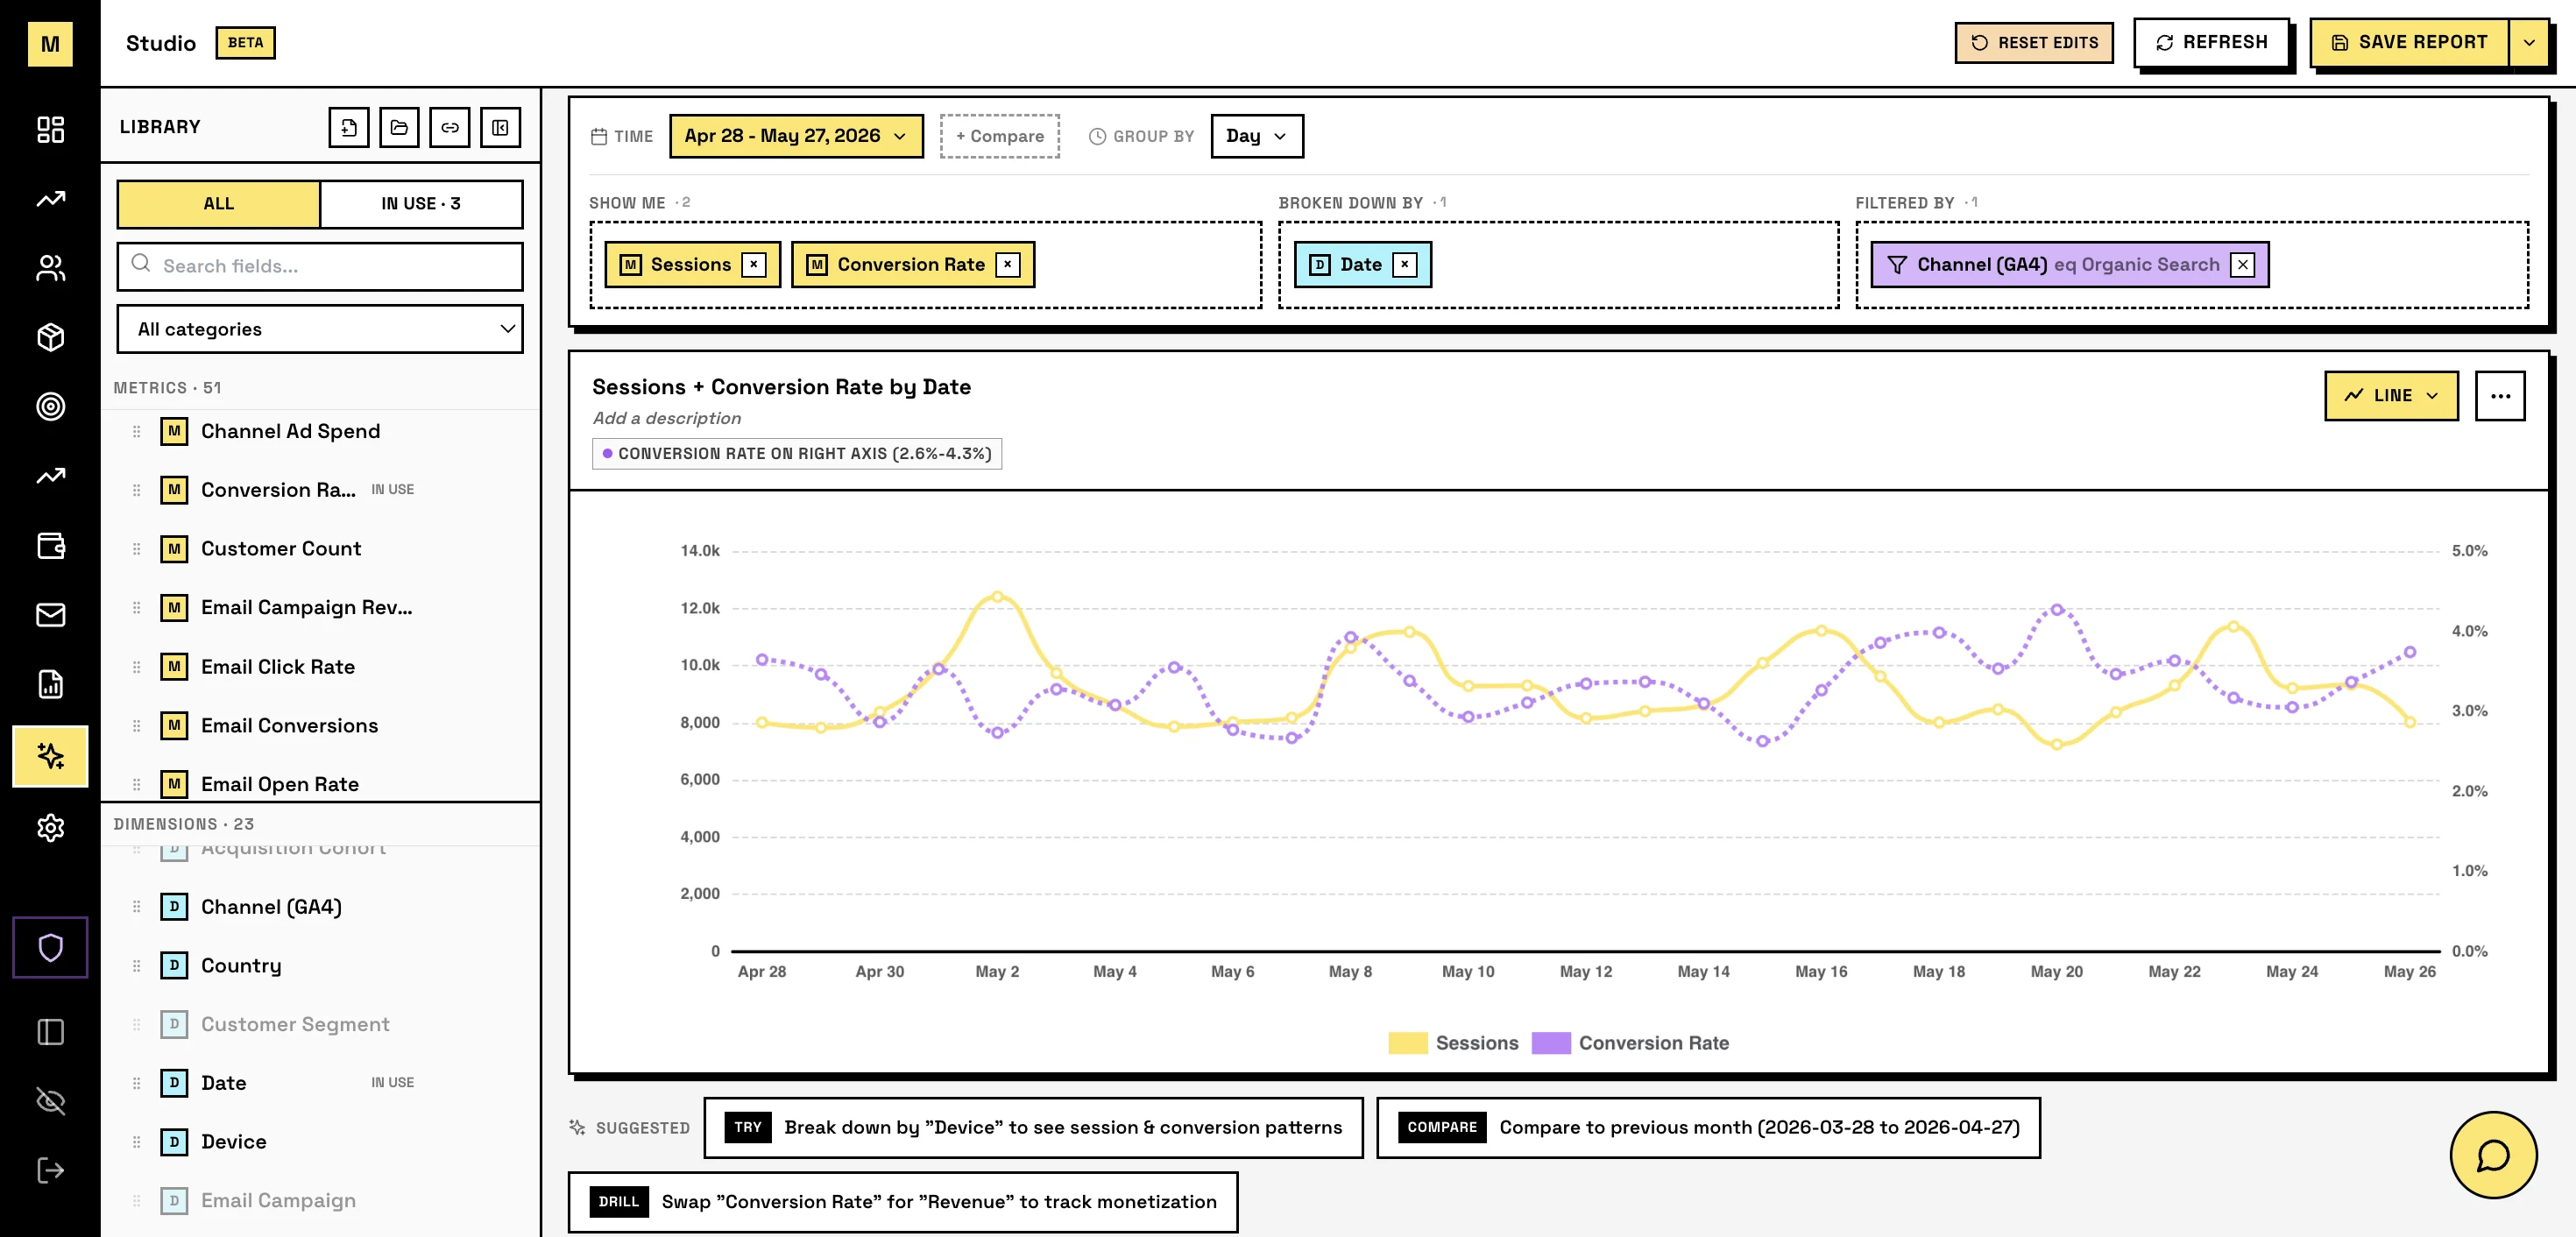Open the target goals sidebar icon
This screenshot has width=2576, height=1237.
[x=50, y=406]
